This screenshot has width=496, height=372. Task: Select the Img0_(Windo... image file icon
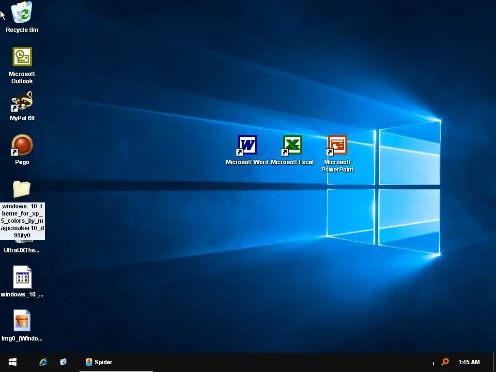point(22,321)
